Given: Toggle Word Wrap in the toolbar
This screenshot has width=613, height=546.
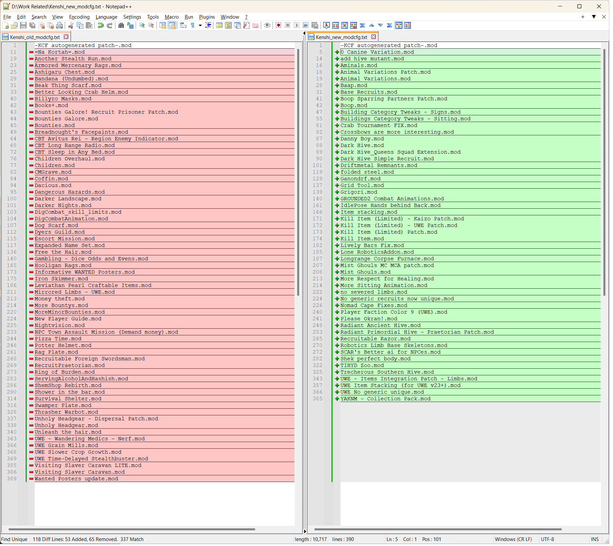Looking at the screenshot, I should point(183,26).
